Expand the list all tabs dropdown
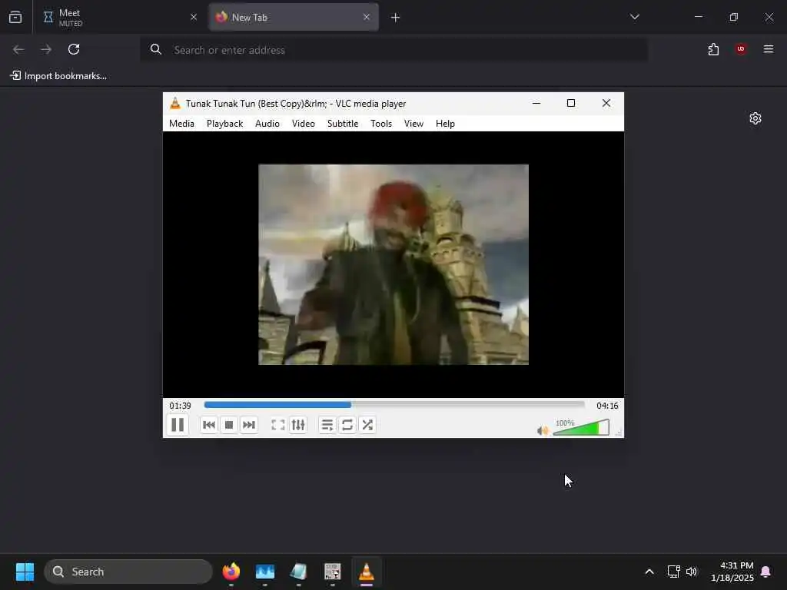 [x=635, y=17]
